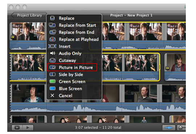This screenshot has height=134, width=196.
Task: Select Cutaway in the popup menu
Action: pos(74,60)
